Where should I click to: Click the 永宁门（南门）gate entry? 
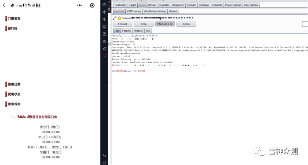tap(50, 127)
